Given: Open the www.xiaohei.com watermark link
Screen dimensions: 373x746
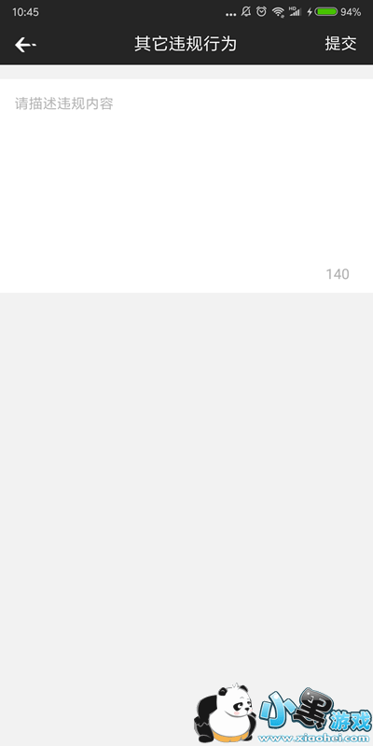Looking at the screenshot, I should coord(314,739).
